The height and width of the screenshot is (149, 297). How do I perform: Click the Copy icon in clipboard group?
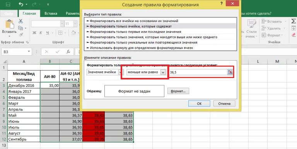(x=20, y=28)
